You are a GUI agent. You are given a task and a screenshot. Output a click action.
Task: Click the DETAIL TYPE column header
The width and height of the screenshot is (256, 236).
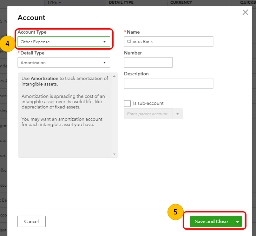[x=121, y=3]
